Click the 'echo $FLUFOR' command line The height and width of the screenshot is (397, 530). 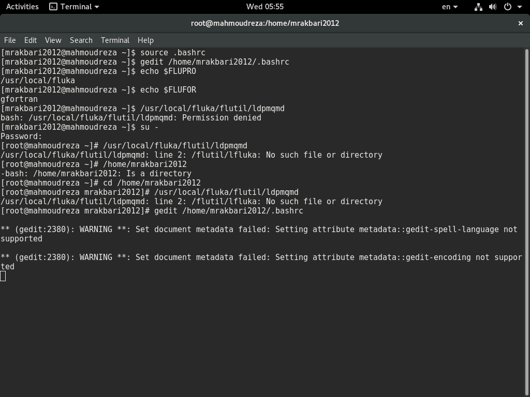pos(98,90)
